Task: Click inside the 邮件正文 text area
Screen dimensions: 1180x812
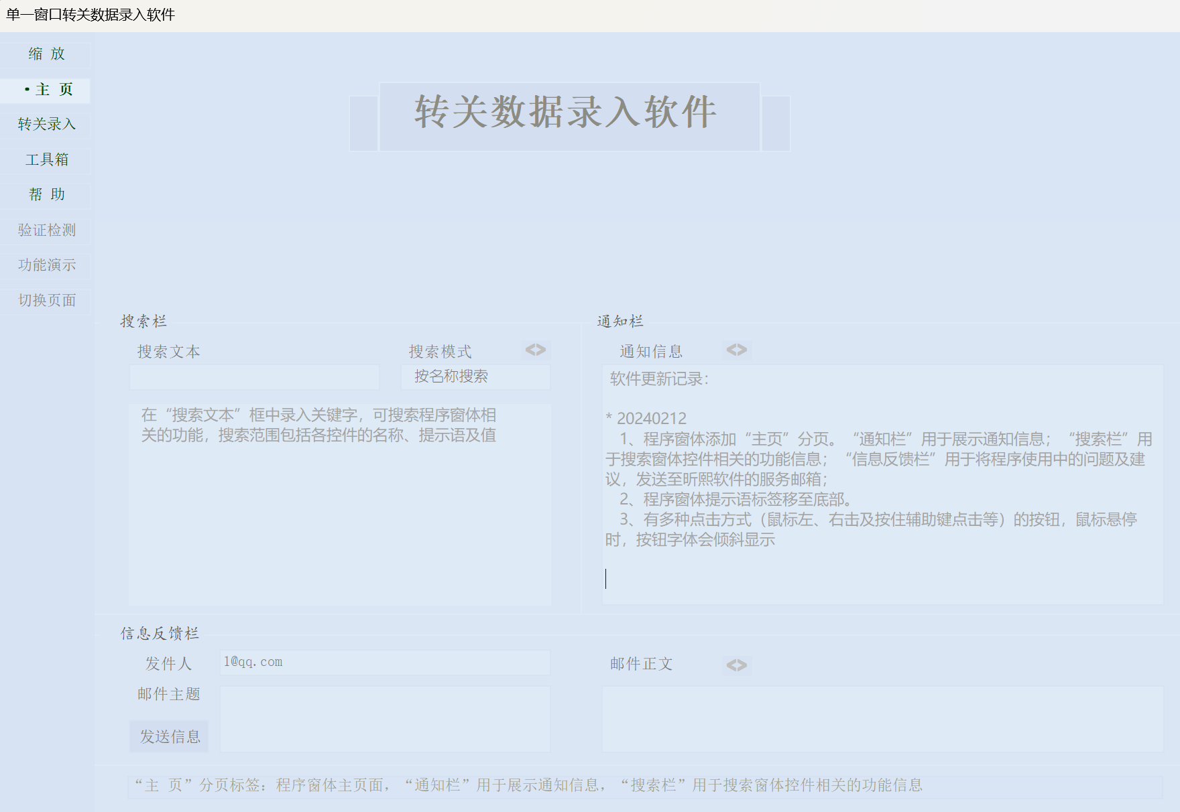Action: (x=882, y=718)
